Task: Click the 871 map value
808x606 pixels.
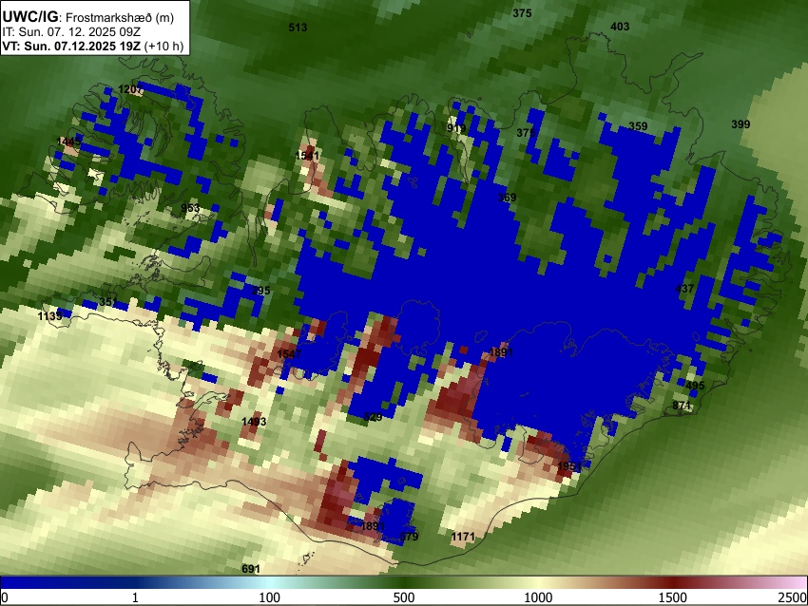Action: [682, 406]
